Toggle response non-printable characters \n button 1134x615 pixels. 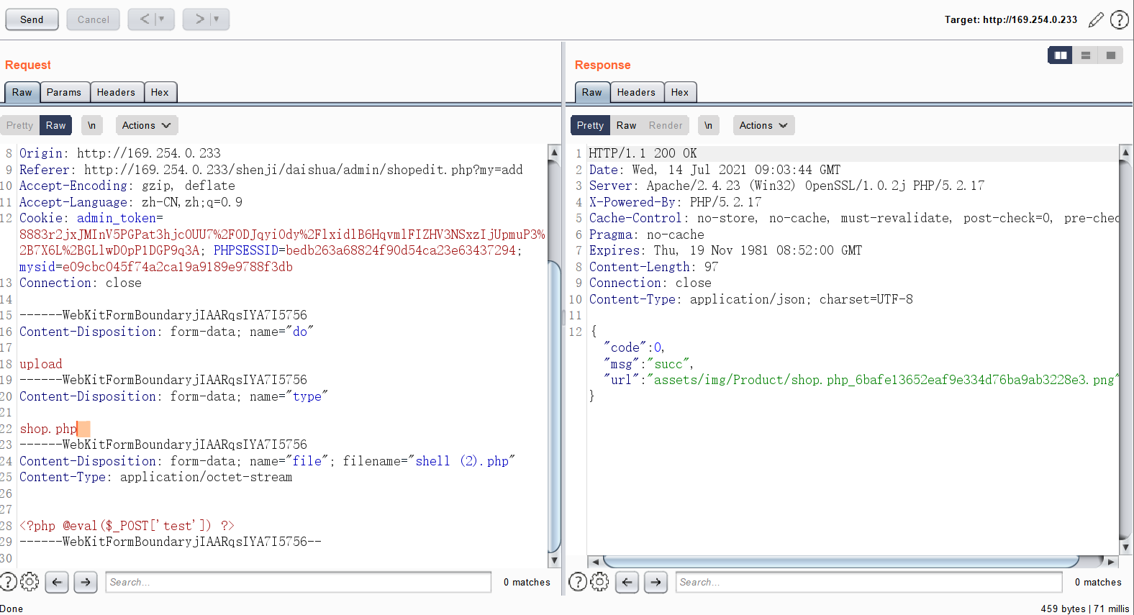708,125
